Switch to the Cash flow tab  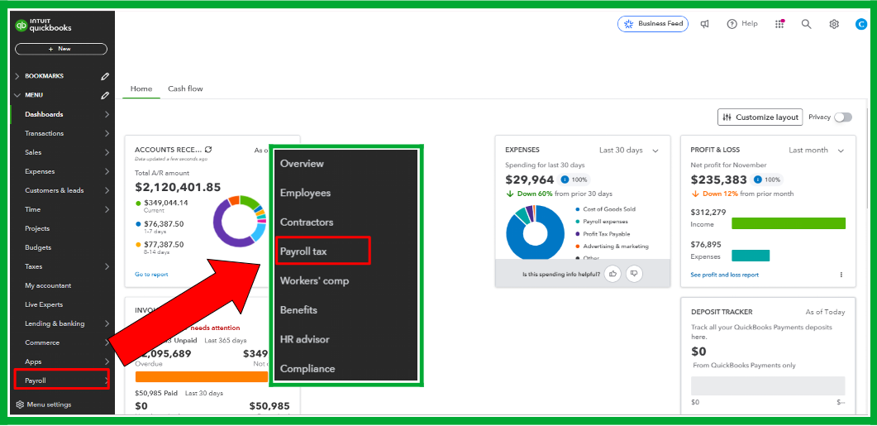185,89
